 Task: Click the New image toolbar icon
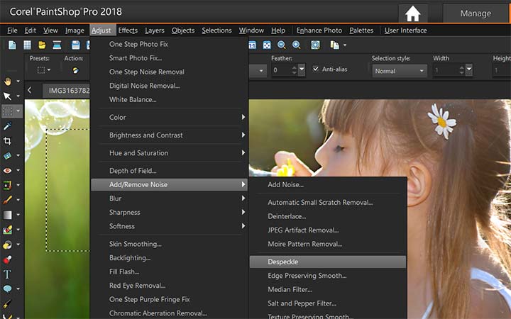[x=12, y=45]
